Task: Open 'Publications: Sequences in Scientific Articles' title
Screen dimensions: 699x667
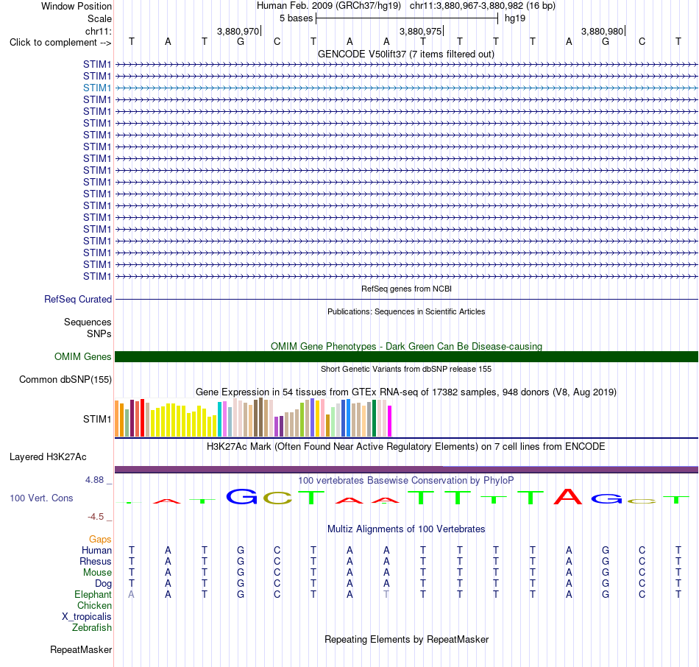Action: click(x=406, y=311)
